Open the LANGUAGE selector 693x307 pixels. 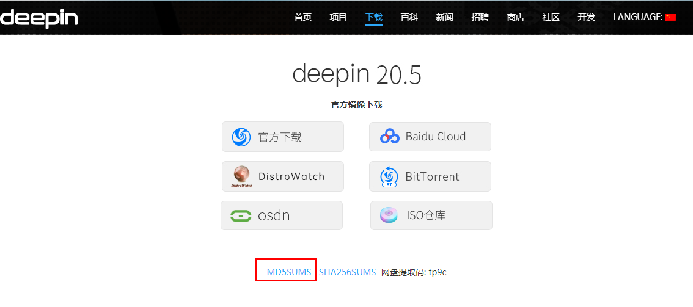(x=645, y=18)
